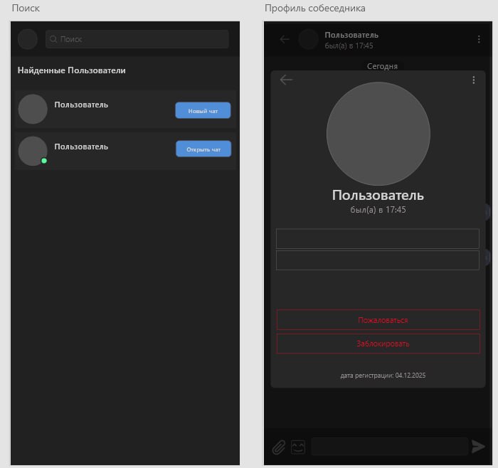Block the user with Заблокировать
This screenshot has width=498, height=468.
[378, 344]
